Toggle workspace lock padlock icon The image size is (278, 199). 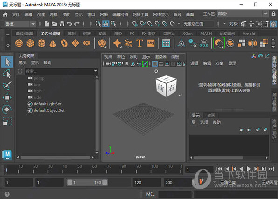click(x=273, y=14)
